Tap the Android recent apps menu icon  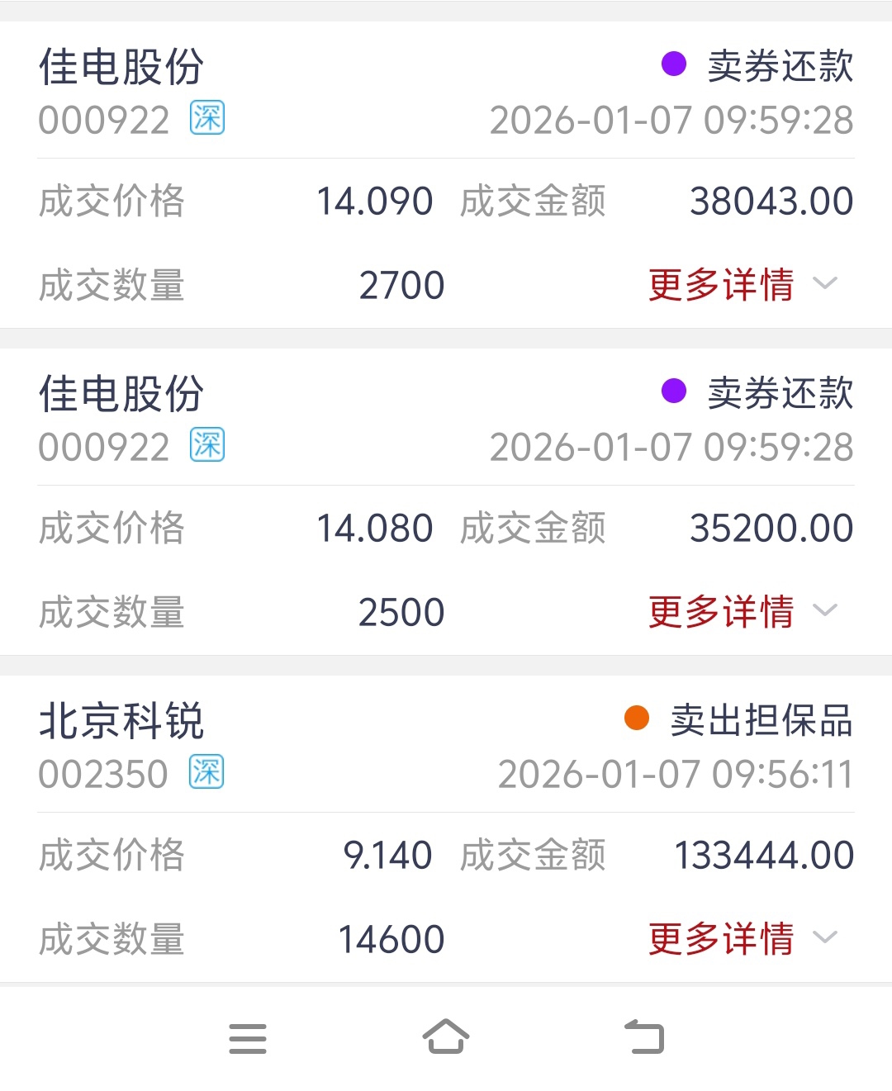(x=248, y=1038)
